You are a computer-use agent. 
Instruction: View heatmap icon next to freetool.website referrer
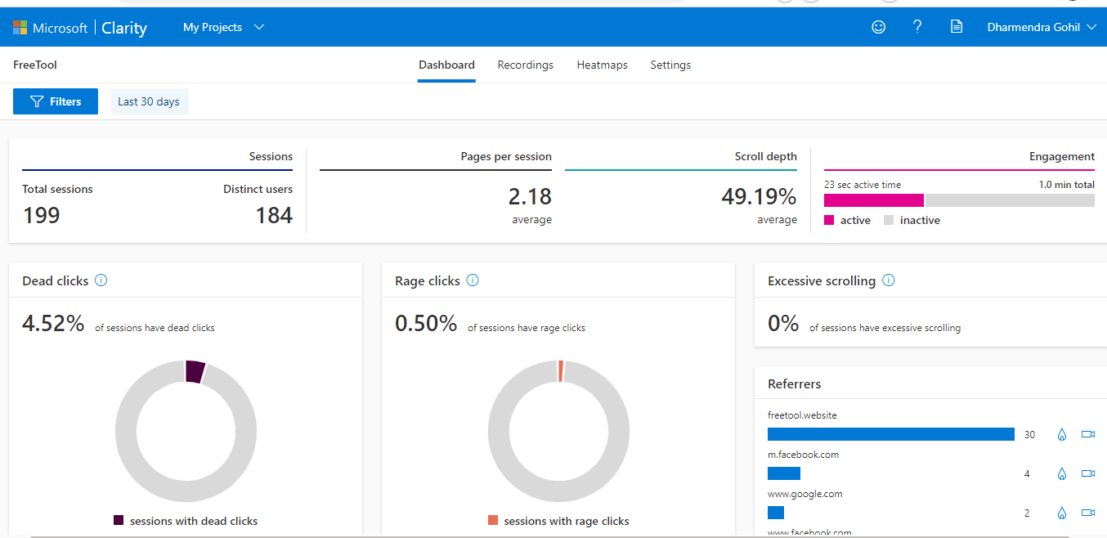point(1061,434)
